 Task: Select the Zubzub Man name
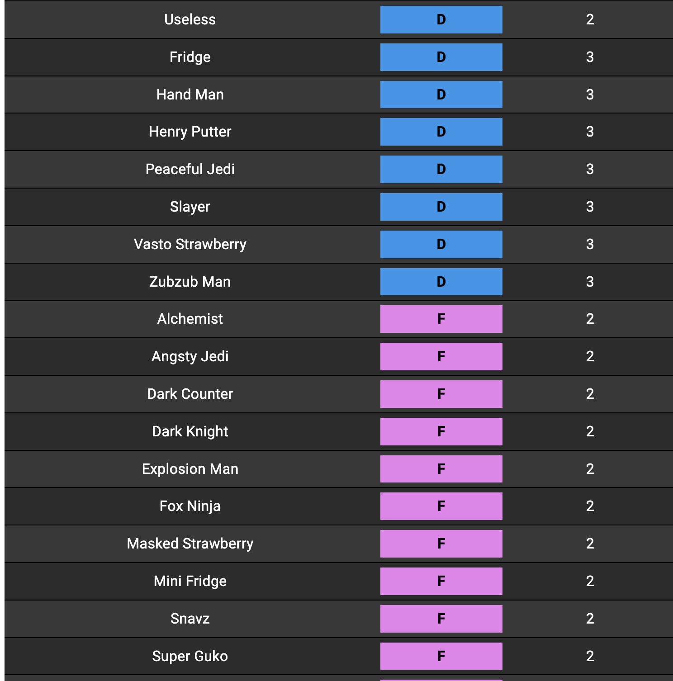coord(190,282)
